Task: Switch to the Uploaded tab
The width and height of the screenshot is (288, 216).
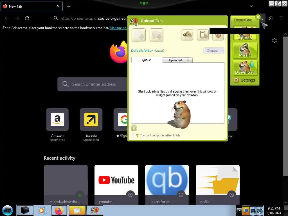Action: click(178, 60)
